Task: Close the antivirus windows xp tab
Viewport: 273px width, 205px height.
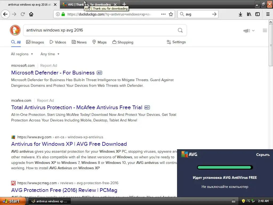Action: 55,5
